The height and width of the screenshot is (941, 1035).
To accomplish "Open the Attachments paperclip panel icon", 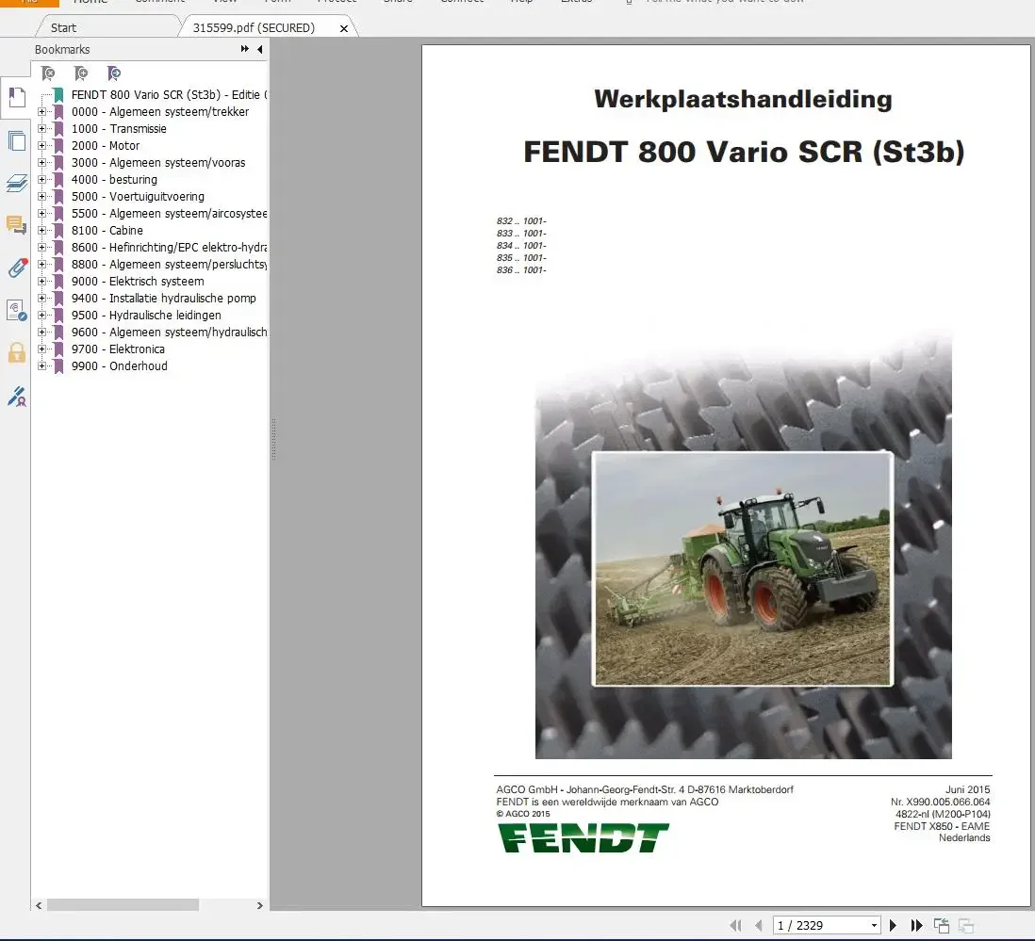I will pyautogui.click(x=17, y=268).
